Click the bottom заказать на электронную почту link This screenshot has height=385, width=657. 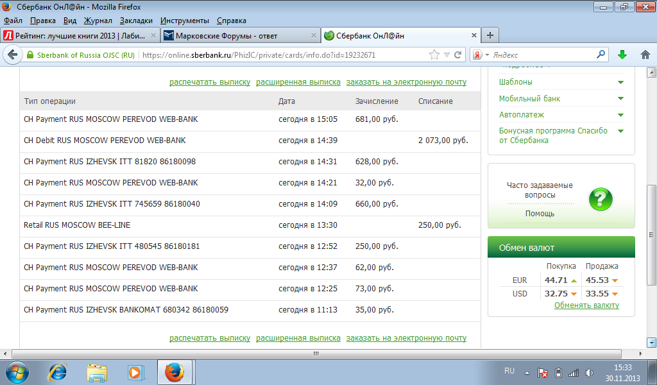coord(406,338)
